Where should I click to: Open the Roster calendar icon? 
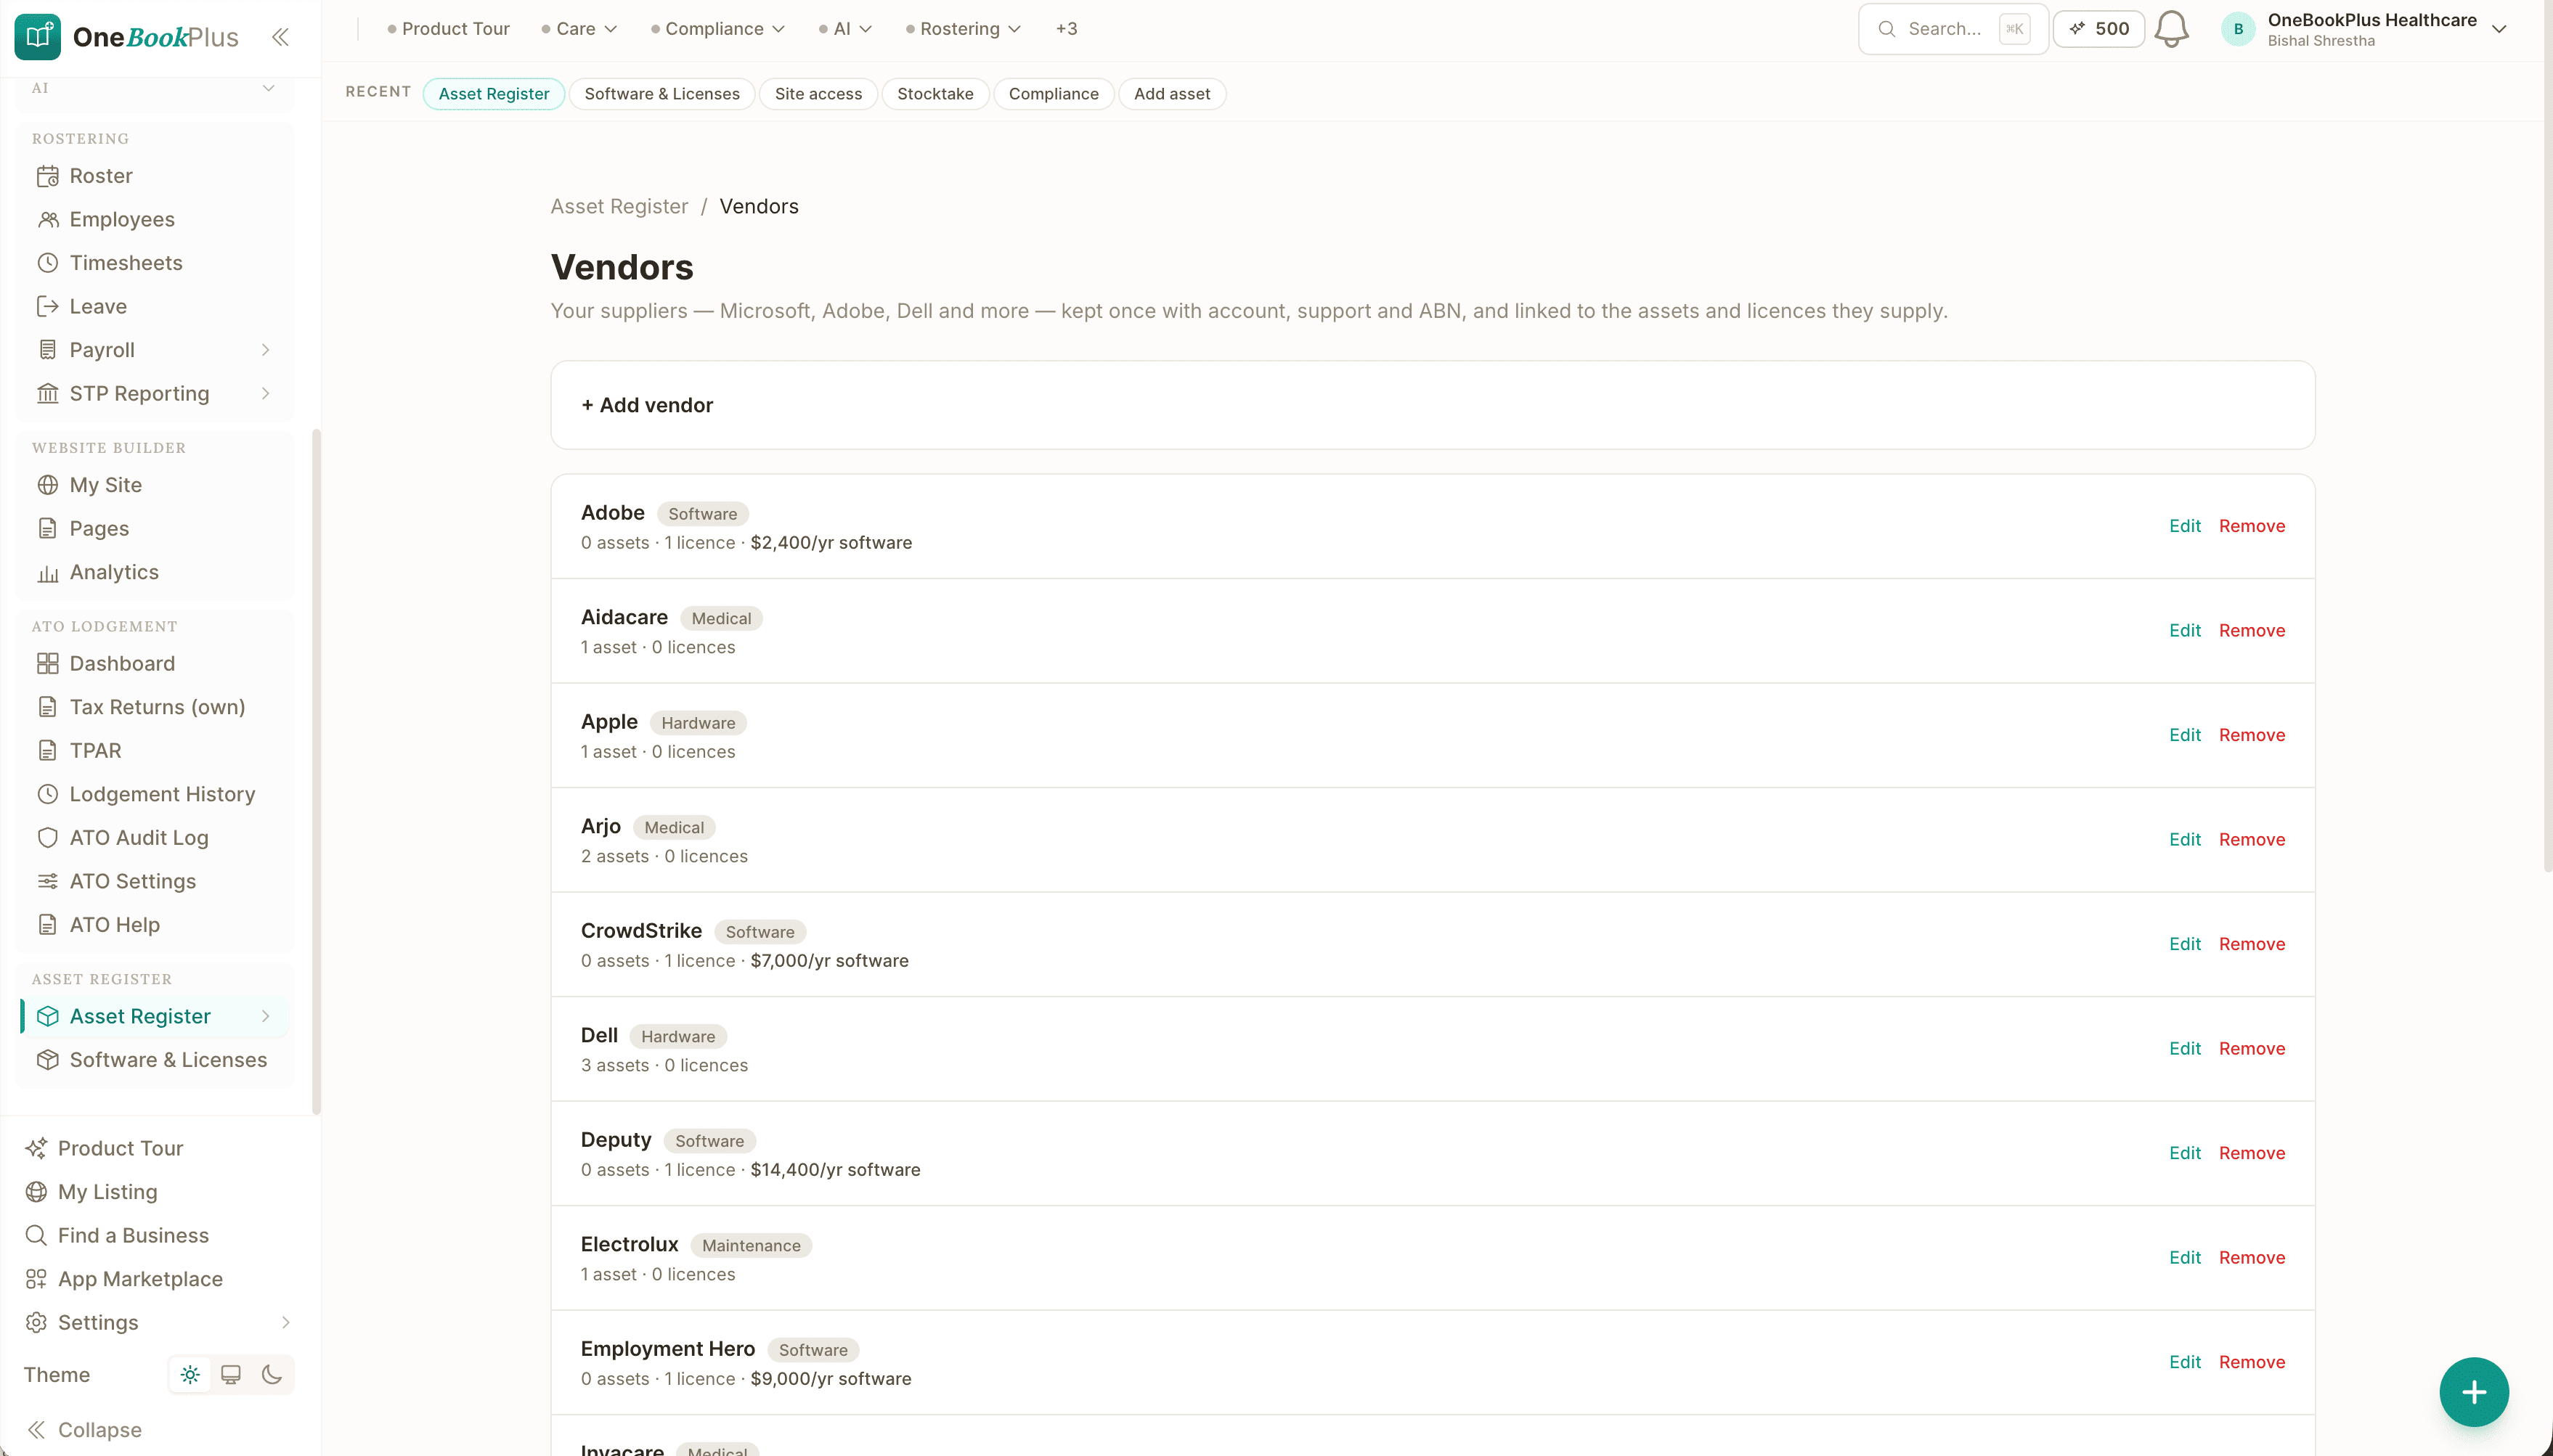tap(47, 176)
